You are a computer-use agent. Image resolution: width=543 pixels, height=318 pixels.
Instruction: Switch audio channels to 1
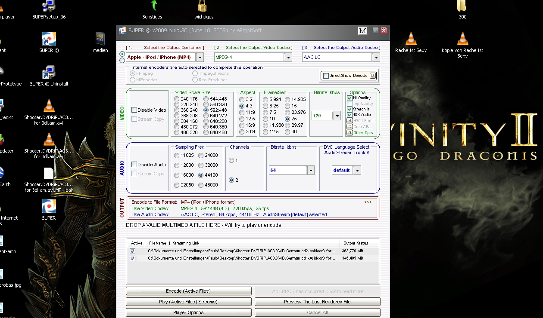tap(231, 160)
